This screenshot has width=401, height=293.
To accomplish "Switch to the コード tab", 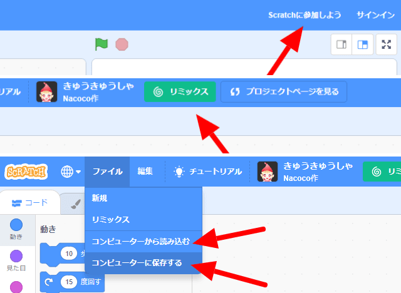I will 30,203.
